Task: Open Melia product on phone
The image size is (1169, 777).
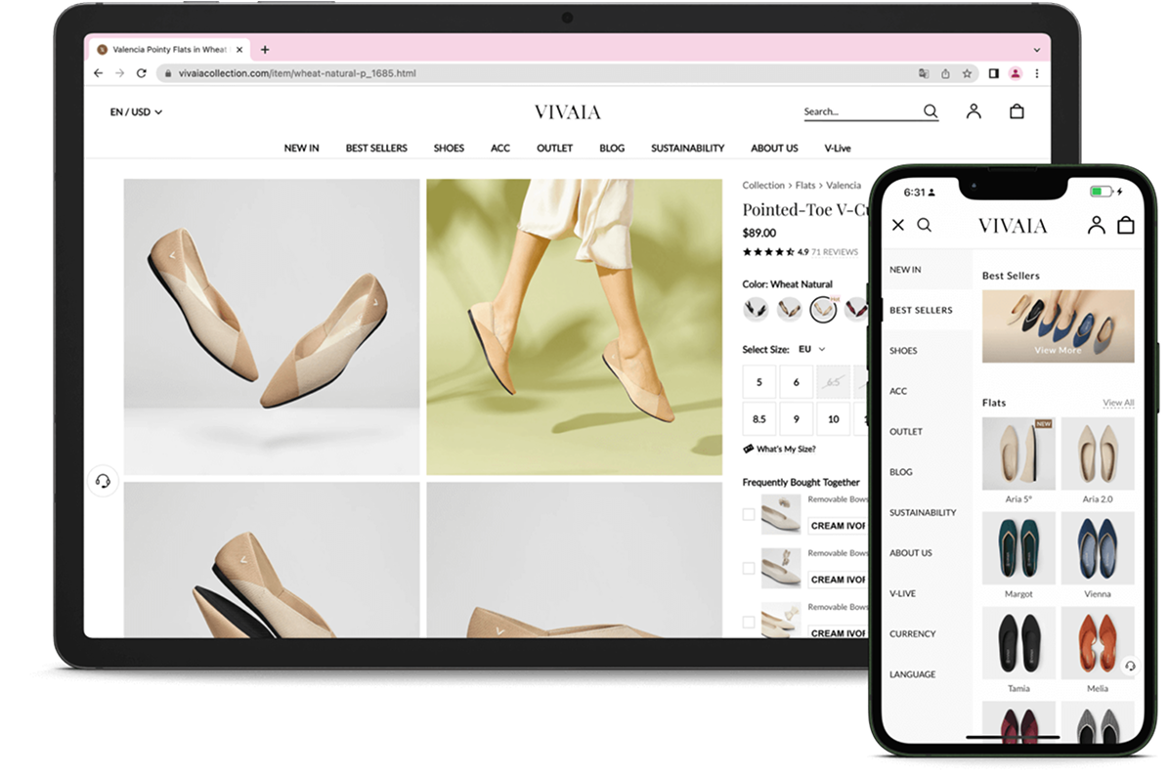Action: click(1098, 650)
